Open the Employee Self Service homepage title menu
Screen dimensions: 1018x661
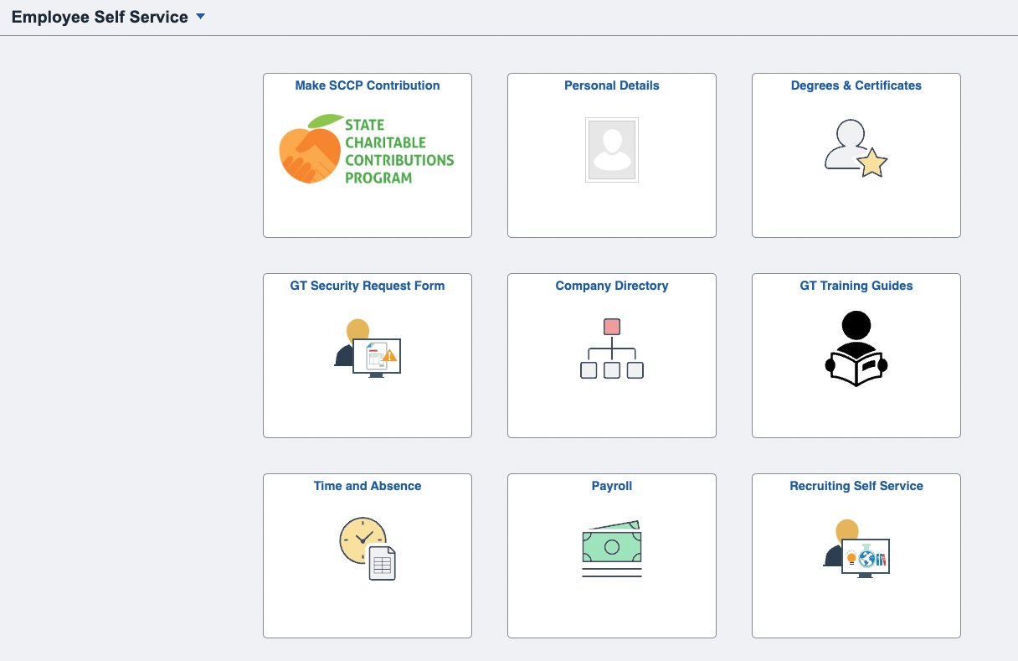100,17
